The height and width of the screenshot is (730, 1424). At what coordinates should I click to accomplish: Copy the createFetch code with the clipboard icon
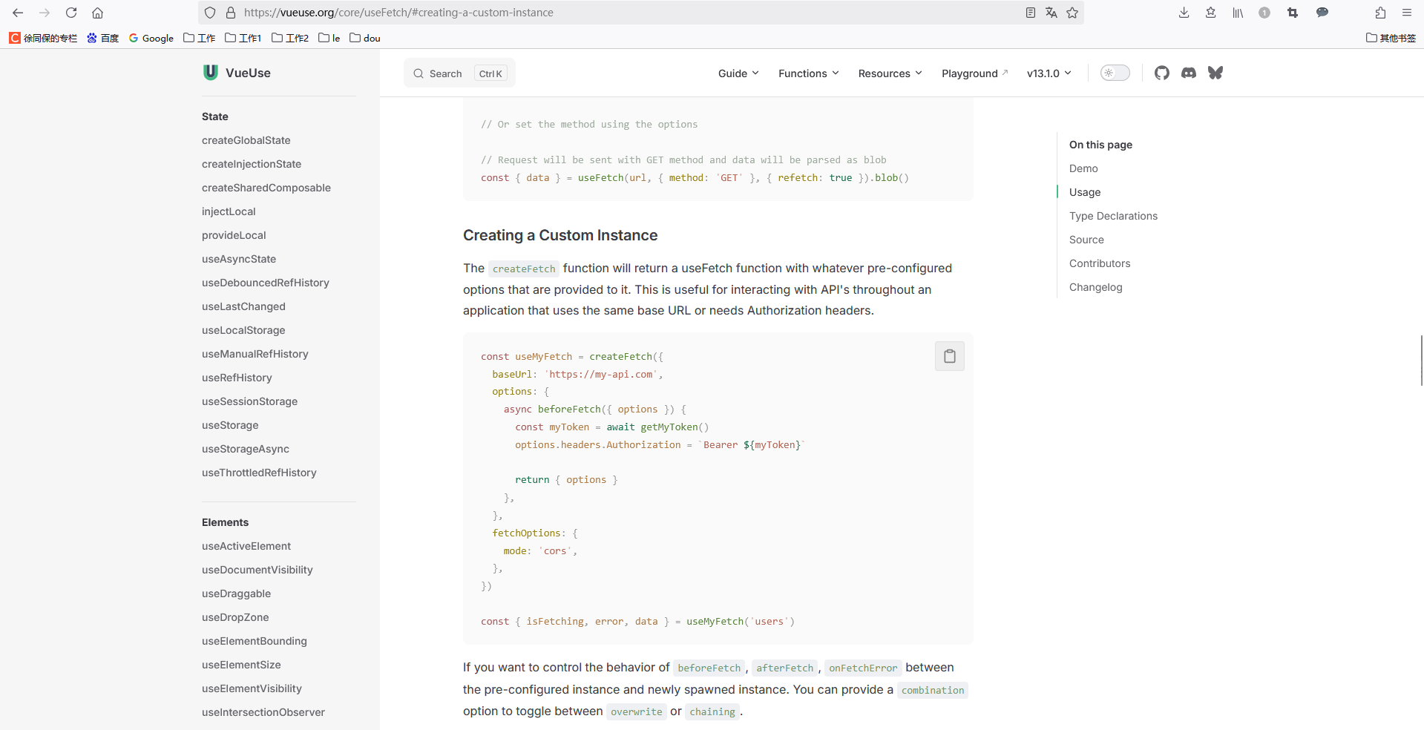point(949,356)
